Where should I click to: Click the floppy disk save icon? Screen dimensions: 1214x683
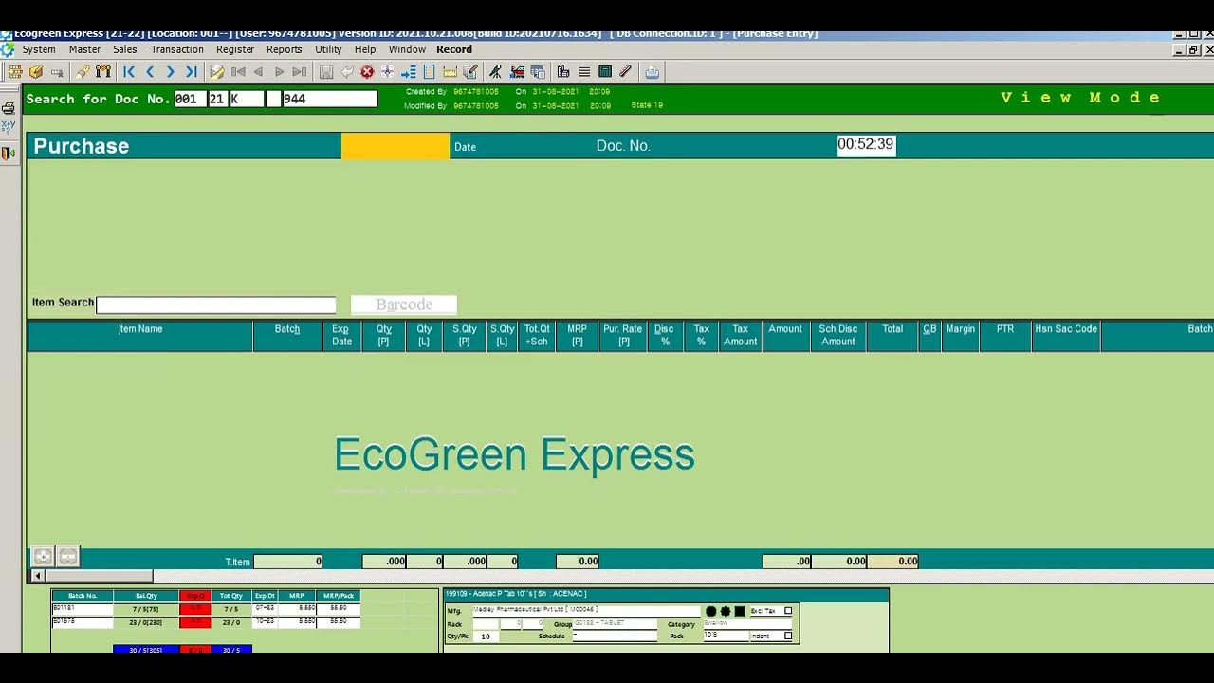pos(326,72)
